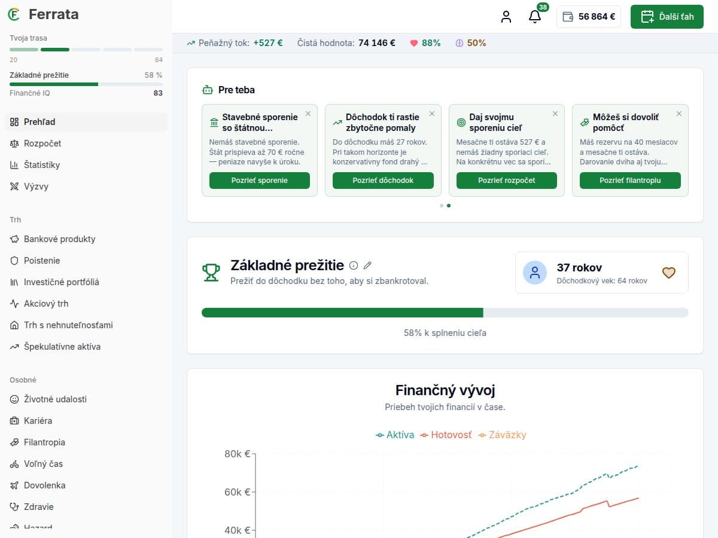The image size is (718, 538).
Task: Go to first carousel page dot
Action: (x=442, y=206)
